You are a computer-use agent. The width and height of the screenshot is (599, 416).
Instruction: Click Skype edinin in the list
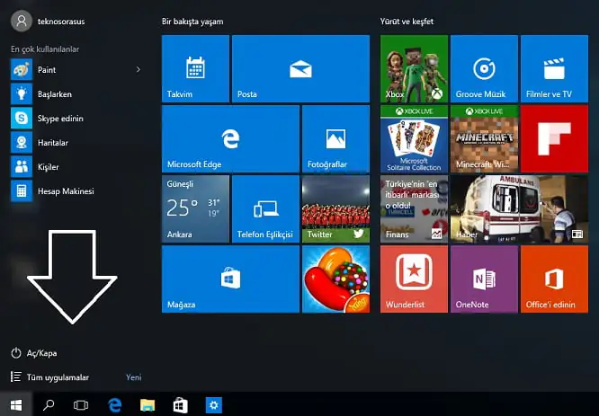[58, 118]
